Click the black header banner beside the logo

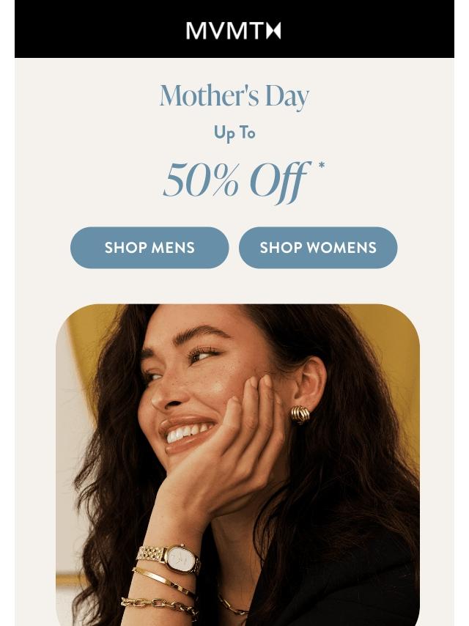click(100, 29)
